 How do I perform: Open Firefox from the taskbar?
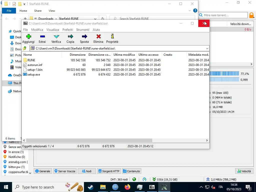point(127,187)
